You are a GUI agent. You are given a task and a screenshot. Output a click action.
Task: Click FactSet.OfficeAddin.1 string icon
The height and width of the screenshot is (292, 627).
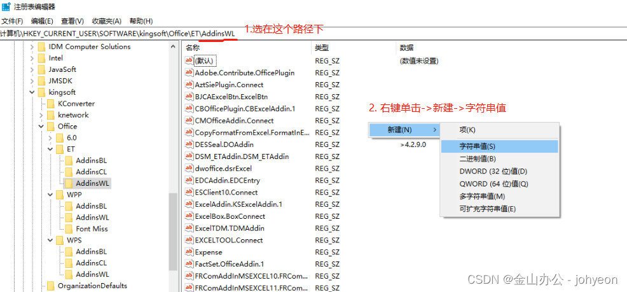point(189,264)
